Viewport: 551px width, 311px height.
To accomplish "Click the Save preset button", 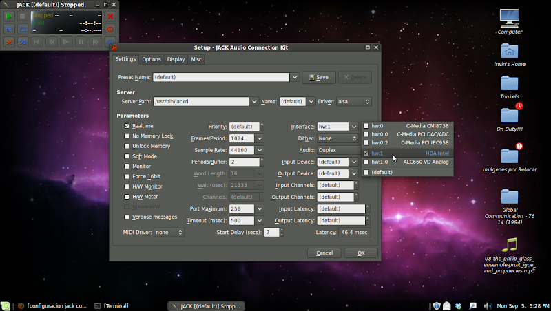I will tap(318, 78).
